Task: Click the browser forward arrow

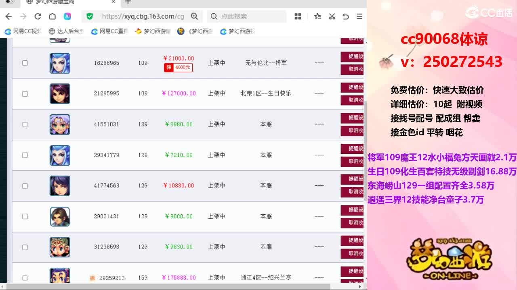Action: [x=23, y=17]
